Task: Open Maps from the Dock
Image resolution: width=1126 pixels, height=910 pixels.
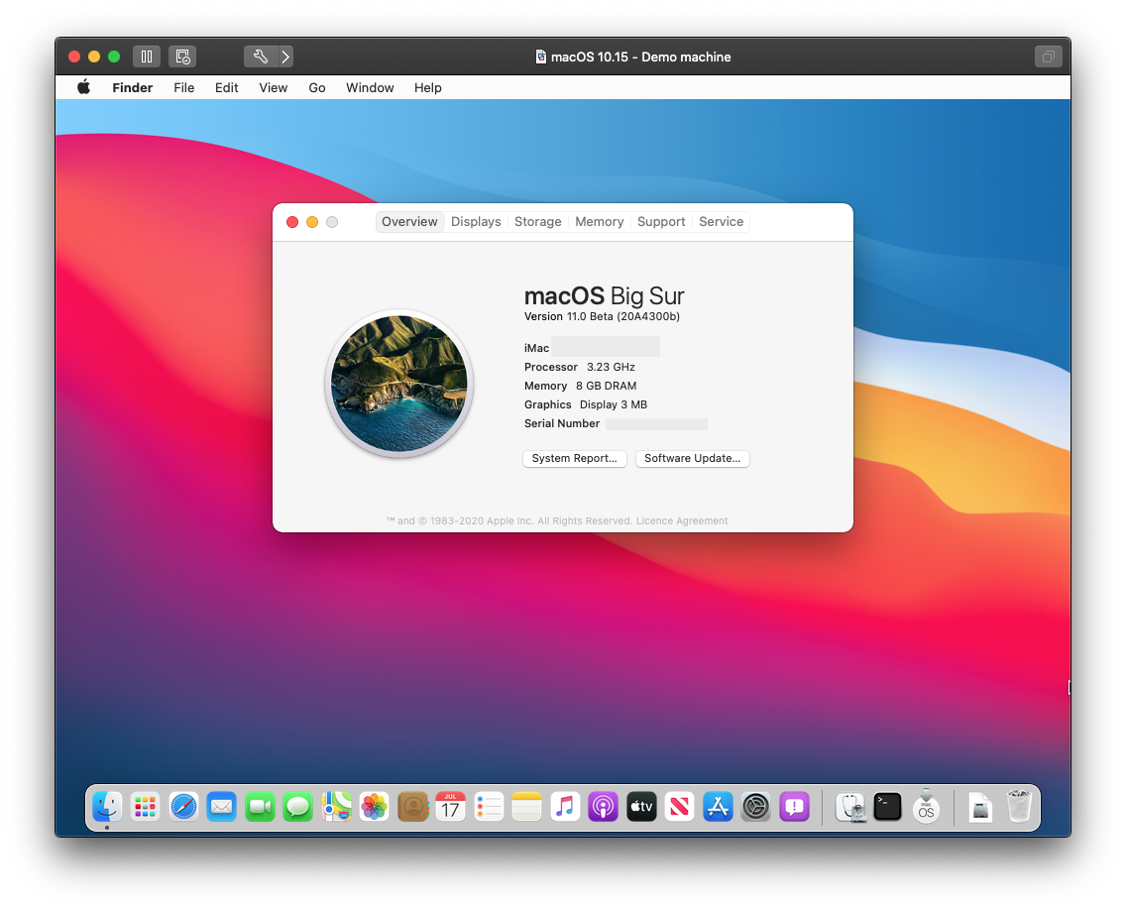Action: click(x=336, y=807)
